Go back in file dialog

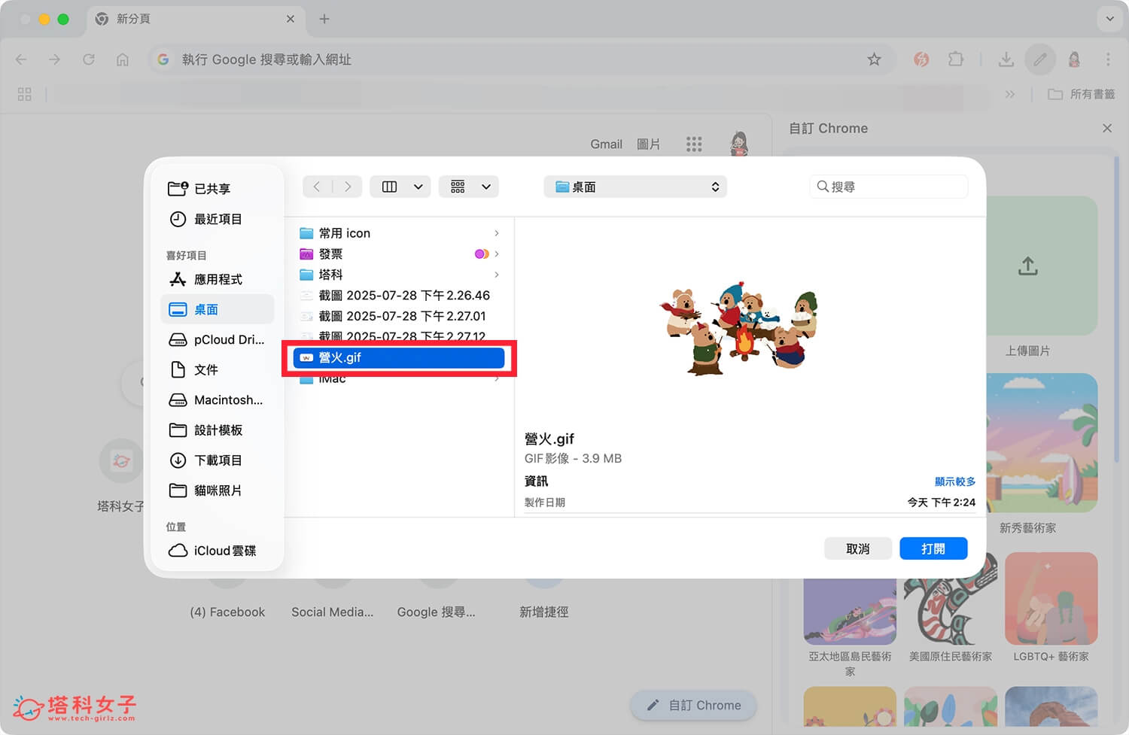[x=317, y=187]
